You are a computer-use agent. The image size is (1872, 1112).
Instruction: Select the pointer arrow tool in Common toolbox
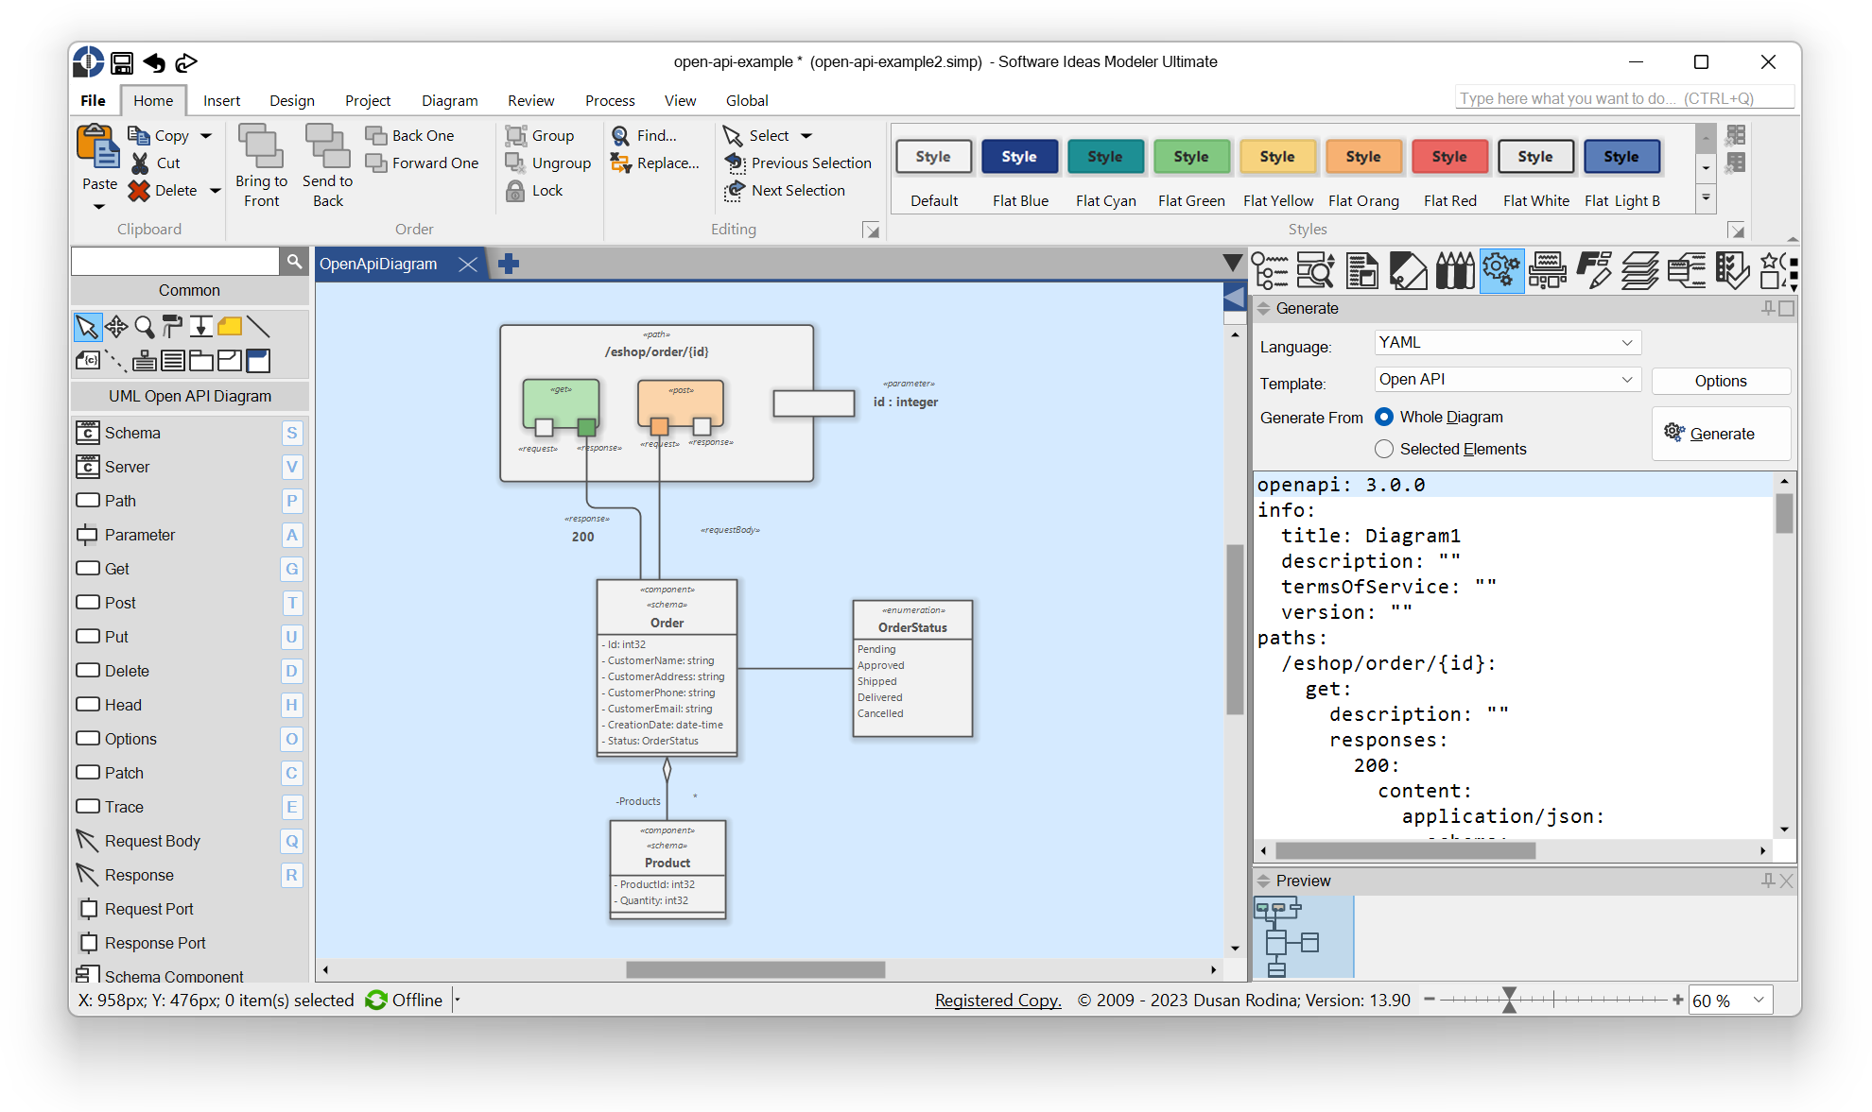[x=86, y=327]
